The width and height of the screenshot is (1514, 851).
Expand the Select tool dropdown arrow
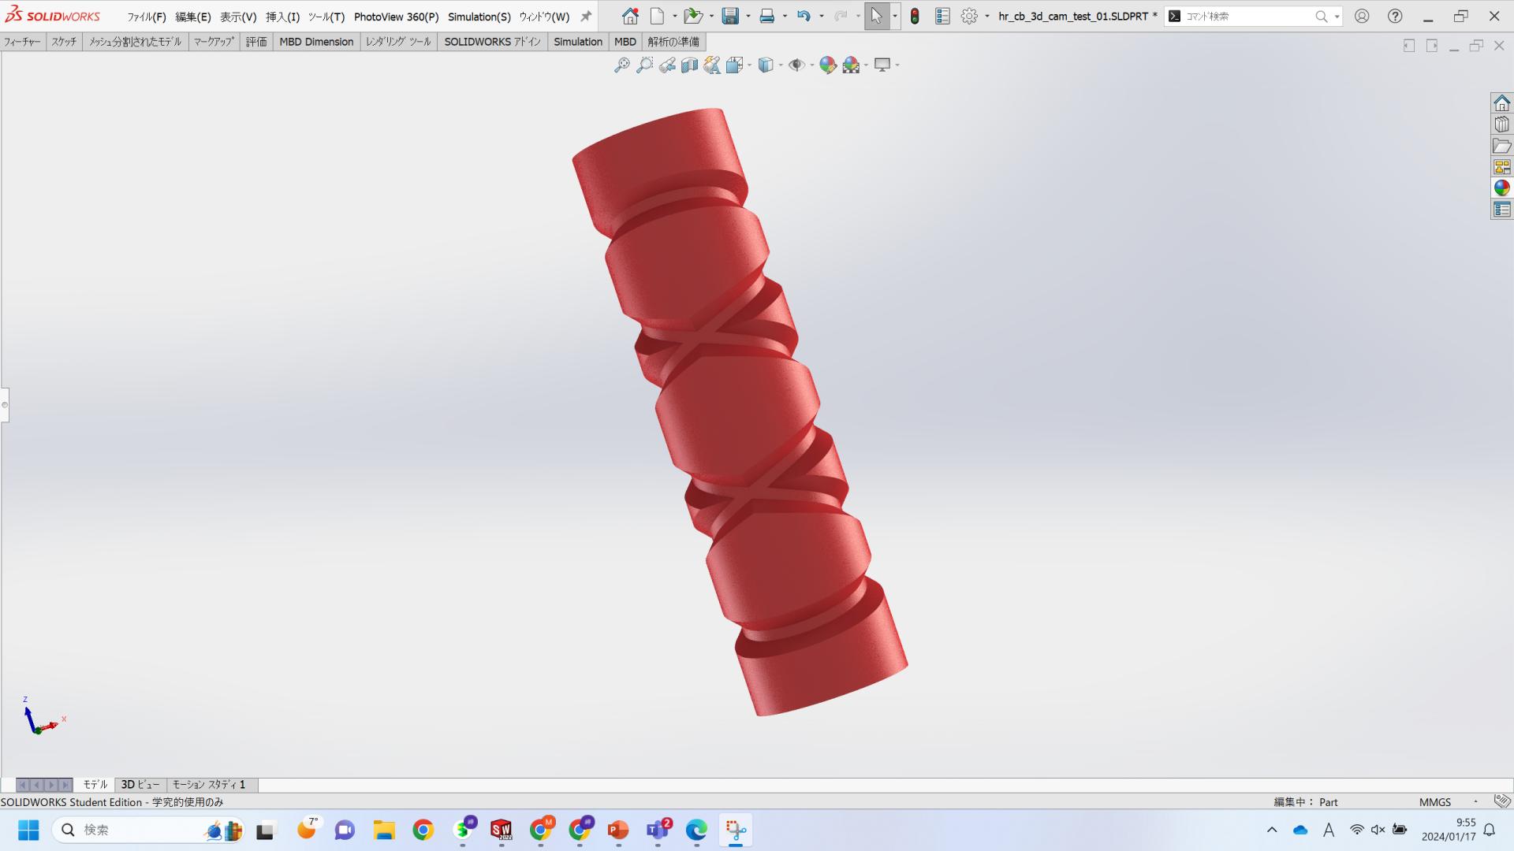tap(895, 16)
